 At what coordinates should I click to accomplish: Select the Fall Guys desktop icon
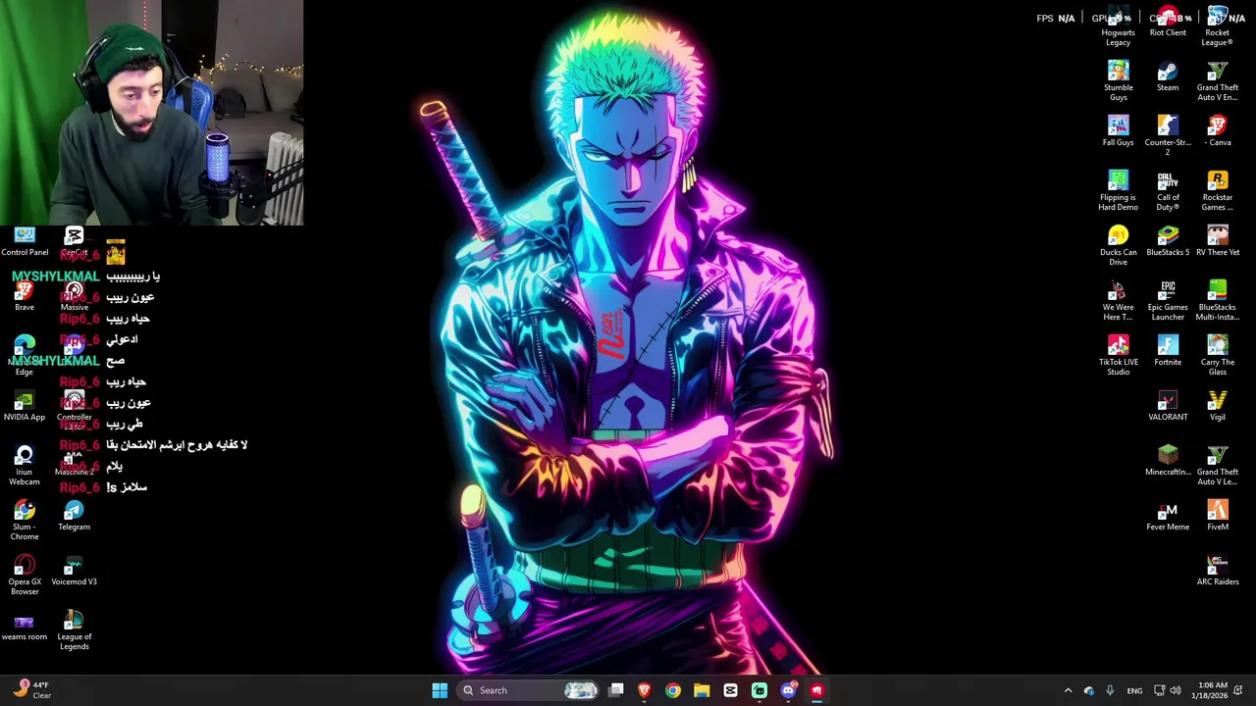click(1118, 131)
